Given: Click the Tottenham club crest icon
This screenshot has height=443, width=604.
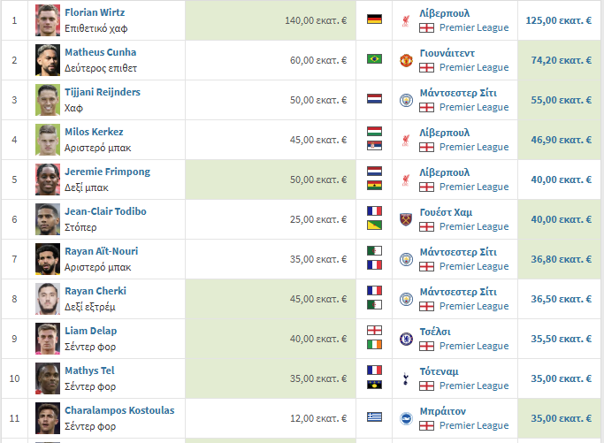Looking at the screenshot, I should [x=406, y=378].
